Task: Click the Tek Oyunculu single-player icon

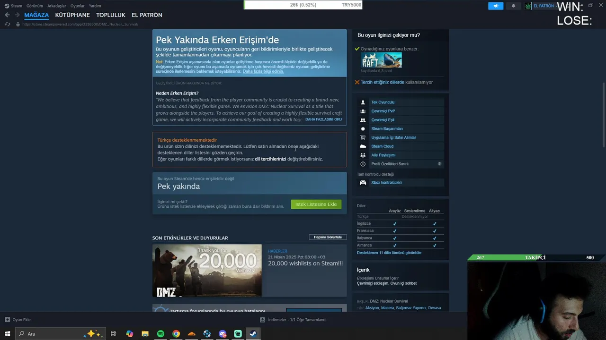Action: [x=363, y=102]
